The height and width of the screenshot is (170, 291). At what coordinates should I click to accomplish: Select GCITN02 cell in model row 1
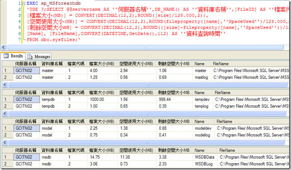click(27, 128)
